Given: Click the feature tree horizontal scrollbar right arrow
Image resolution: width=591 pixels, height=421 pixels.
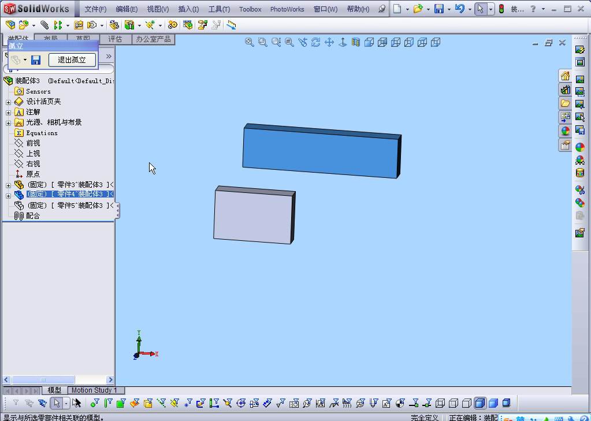Looking at the screenshot, I should click(x=110, y=380).
